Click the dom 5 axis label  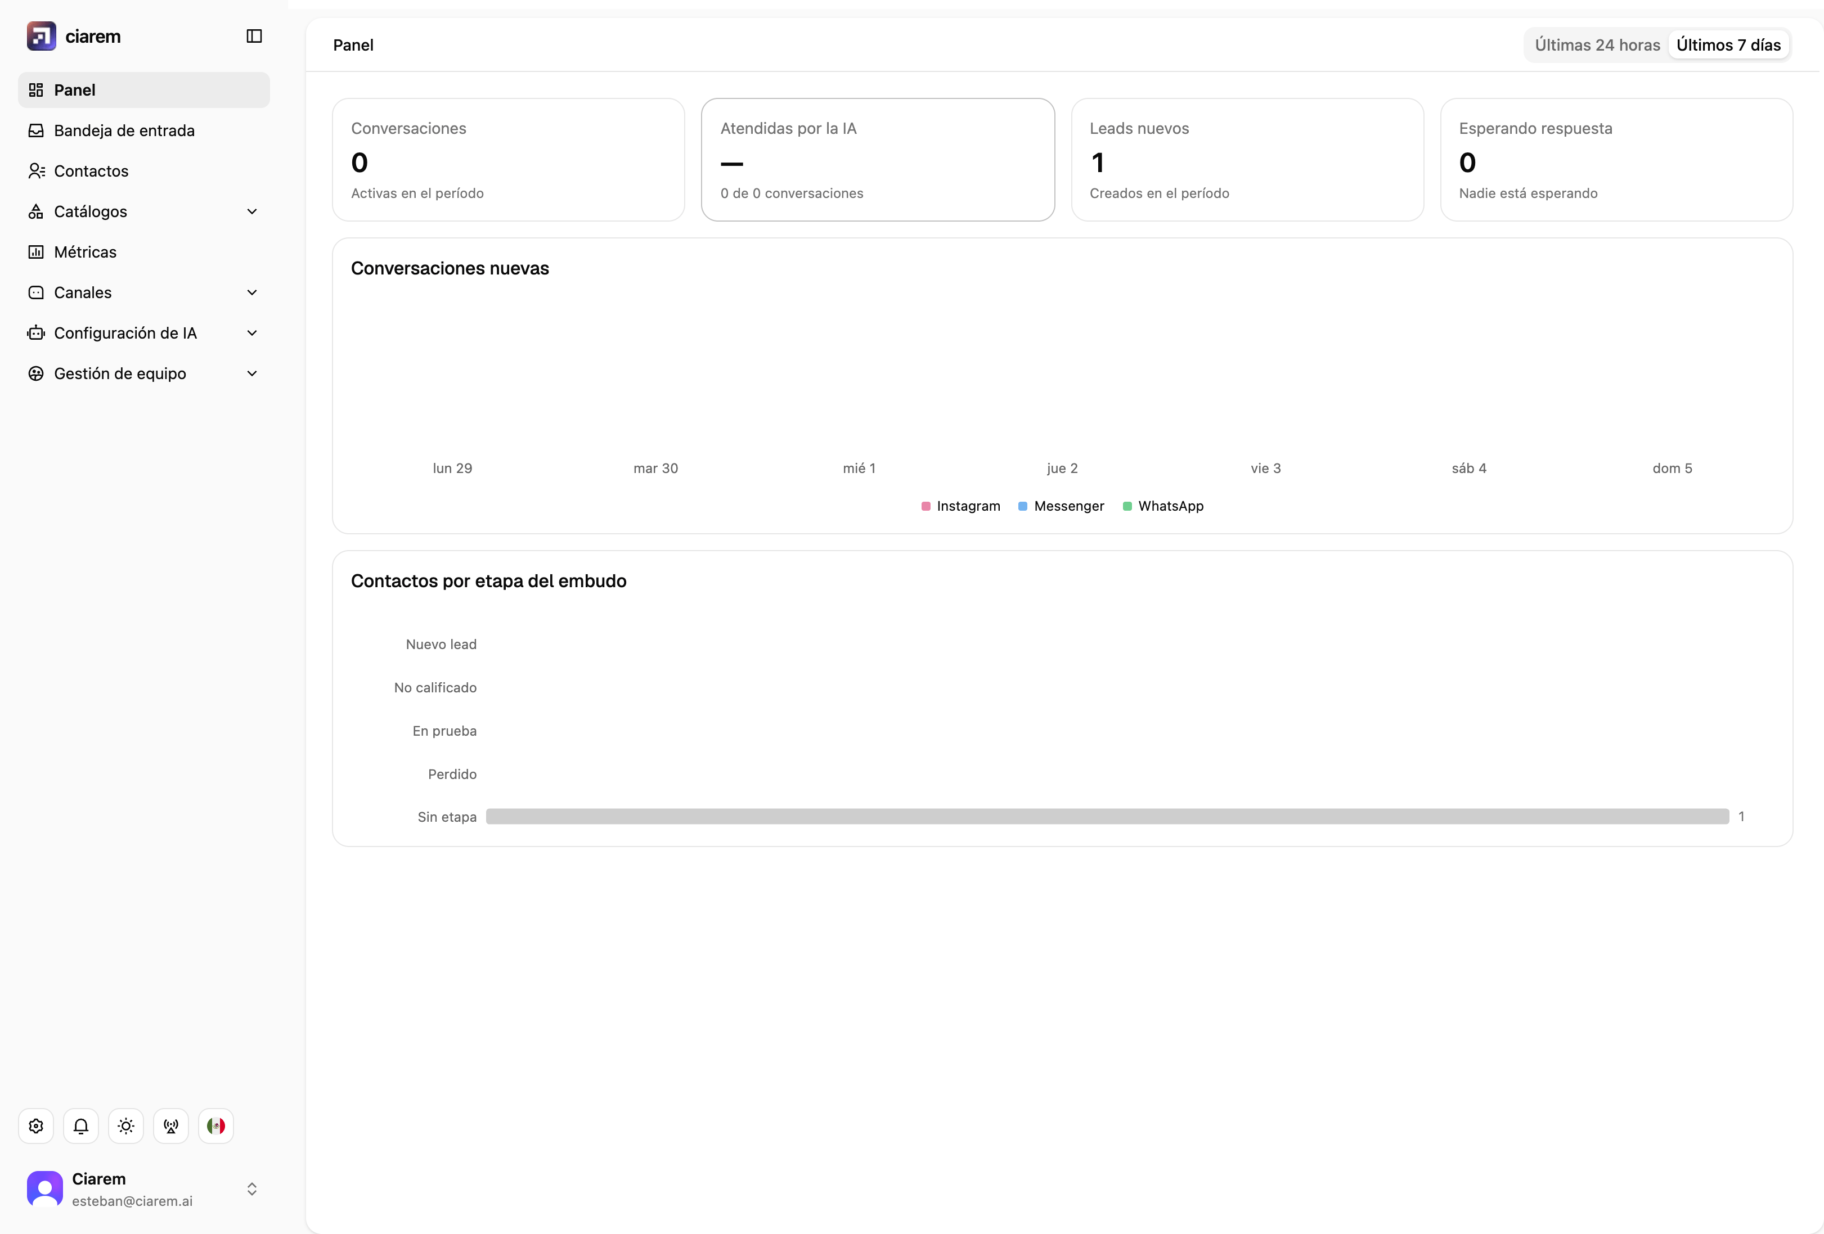tap(1673, 469)
